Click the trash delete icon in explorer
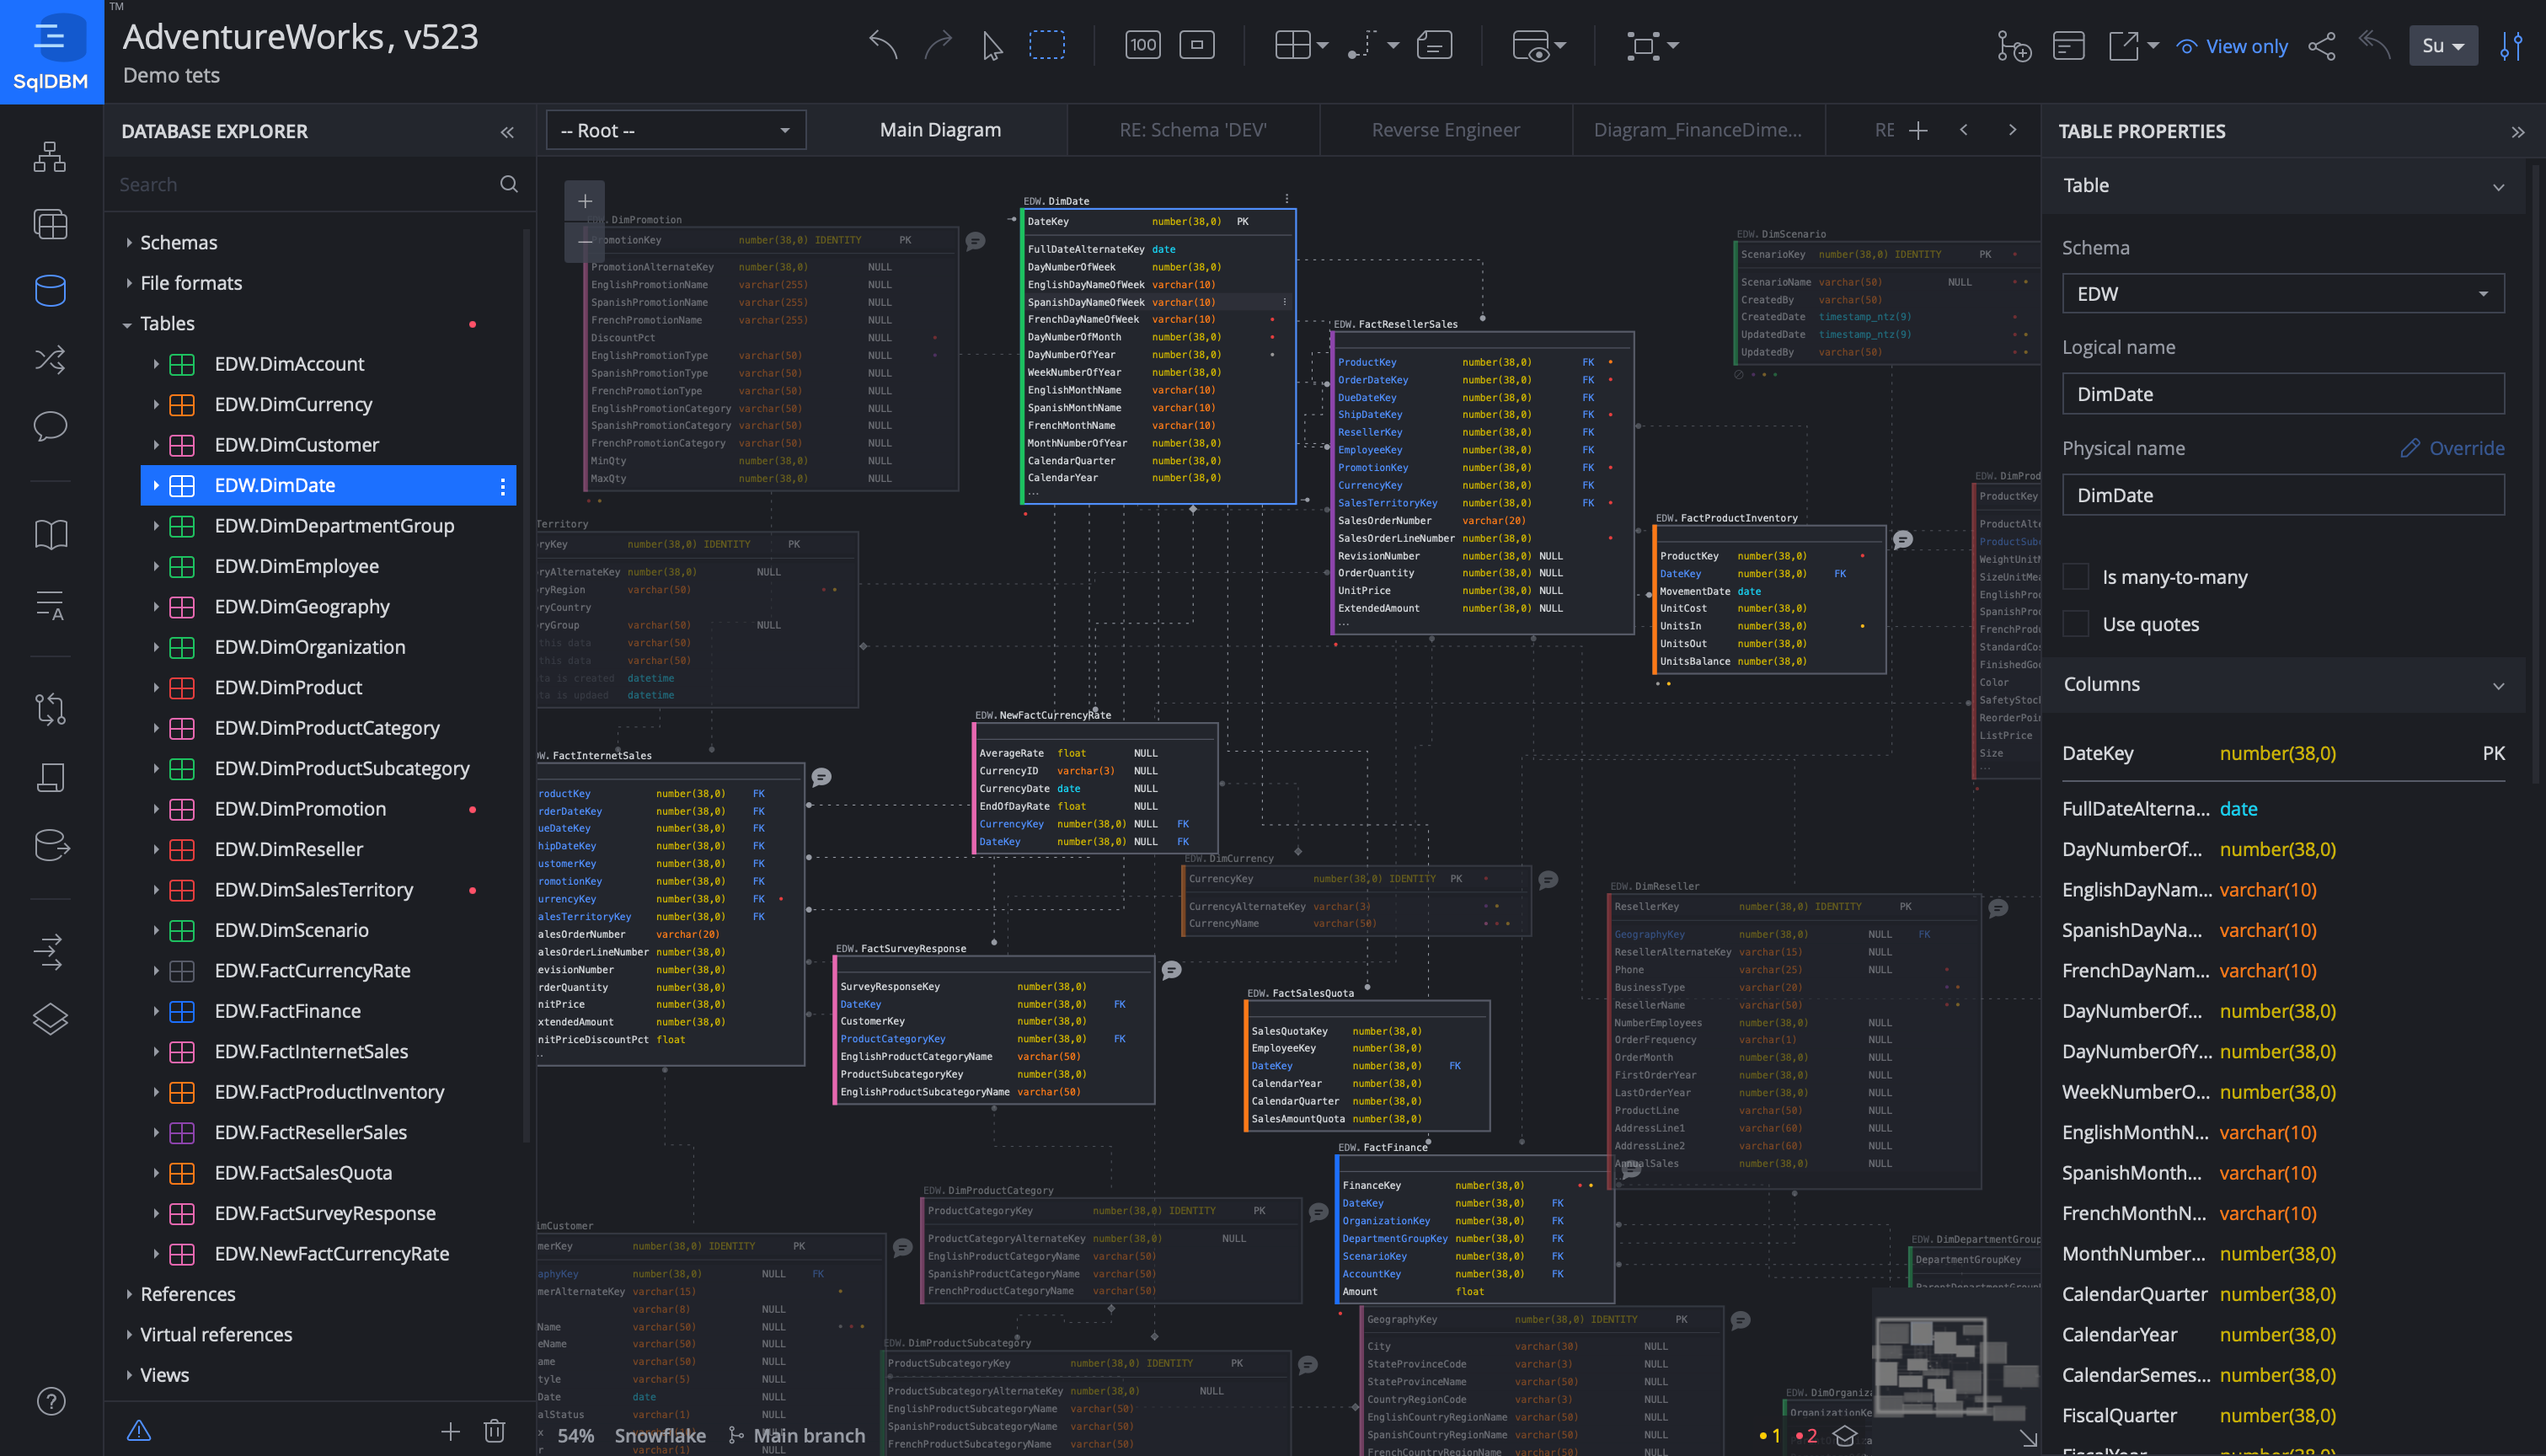 point(494,1431)
